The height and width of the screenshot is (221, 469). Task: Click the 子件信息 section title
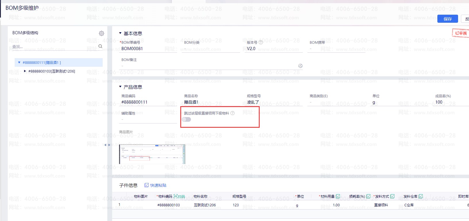(x=128, y=185)
